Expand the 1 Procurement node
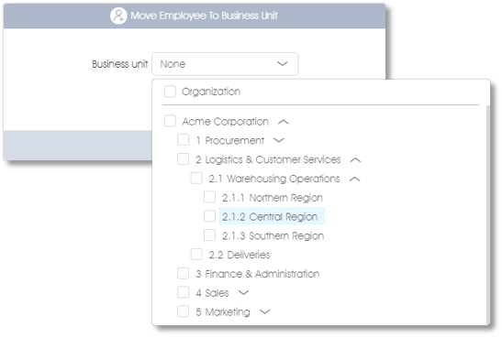The height and width of the screenshot is (338, 502). tap(279, 140)
